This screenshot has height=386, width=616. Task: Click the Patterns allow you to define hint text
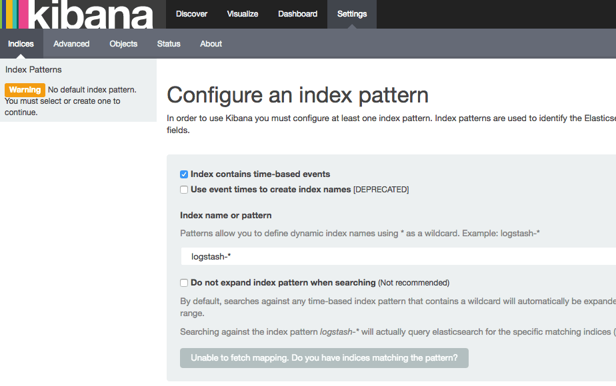[x=359, y=234]
